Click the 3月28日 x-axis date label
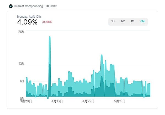This screenshot has height=115, width=165. pos(26,101)
